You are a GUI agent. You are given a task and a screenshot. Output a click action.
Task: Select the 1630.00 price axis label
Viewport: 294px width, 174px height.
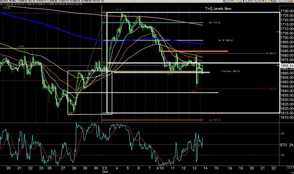287,100
